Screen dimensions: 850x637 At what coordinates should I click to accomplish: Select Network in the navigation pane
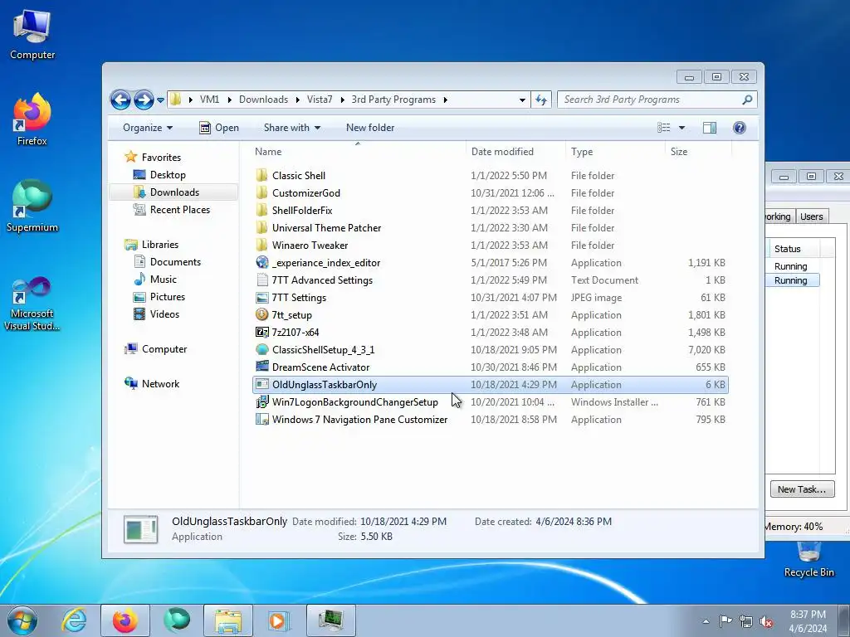[x=160, y=383]
